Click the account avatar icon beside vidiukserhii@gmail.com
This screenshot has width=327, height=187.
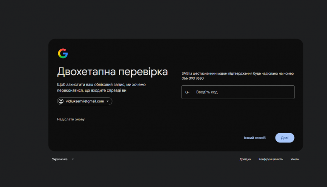click(61, 101)
